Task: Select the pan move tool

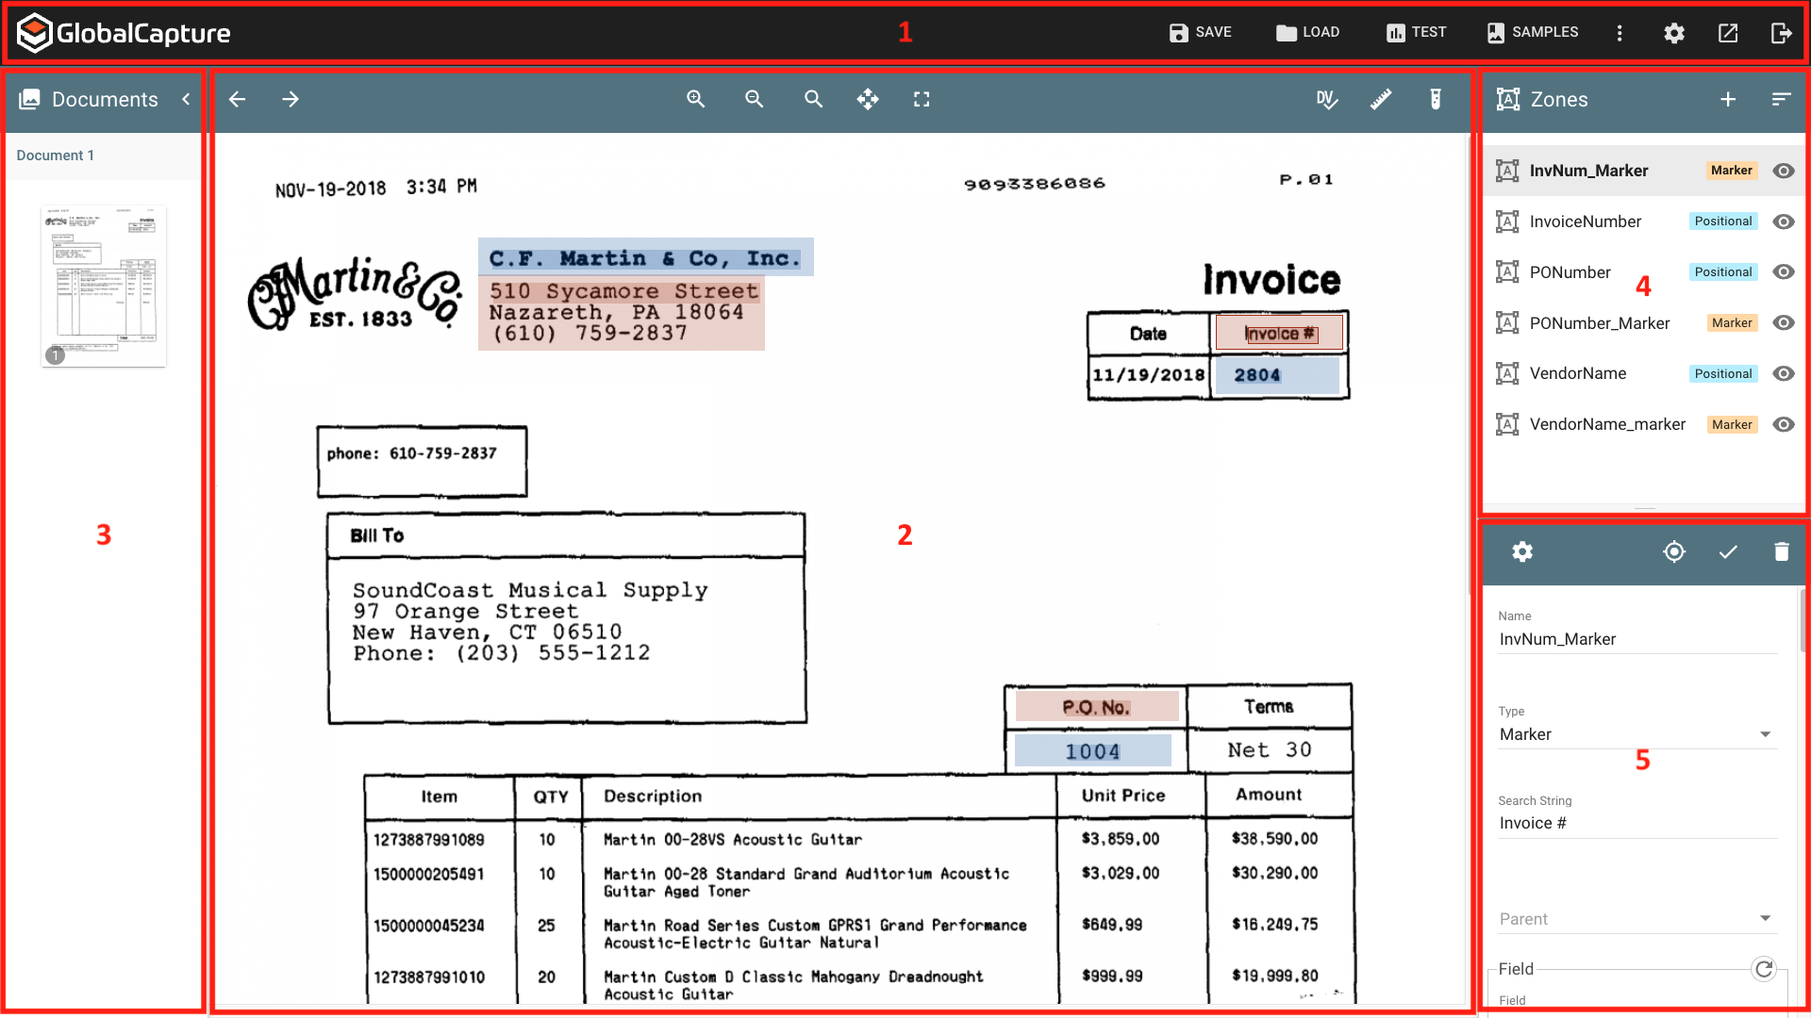Action: tap(868, 99)
